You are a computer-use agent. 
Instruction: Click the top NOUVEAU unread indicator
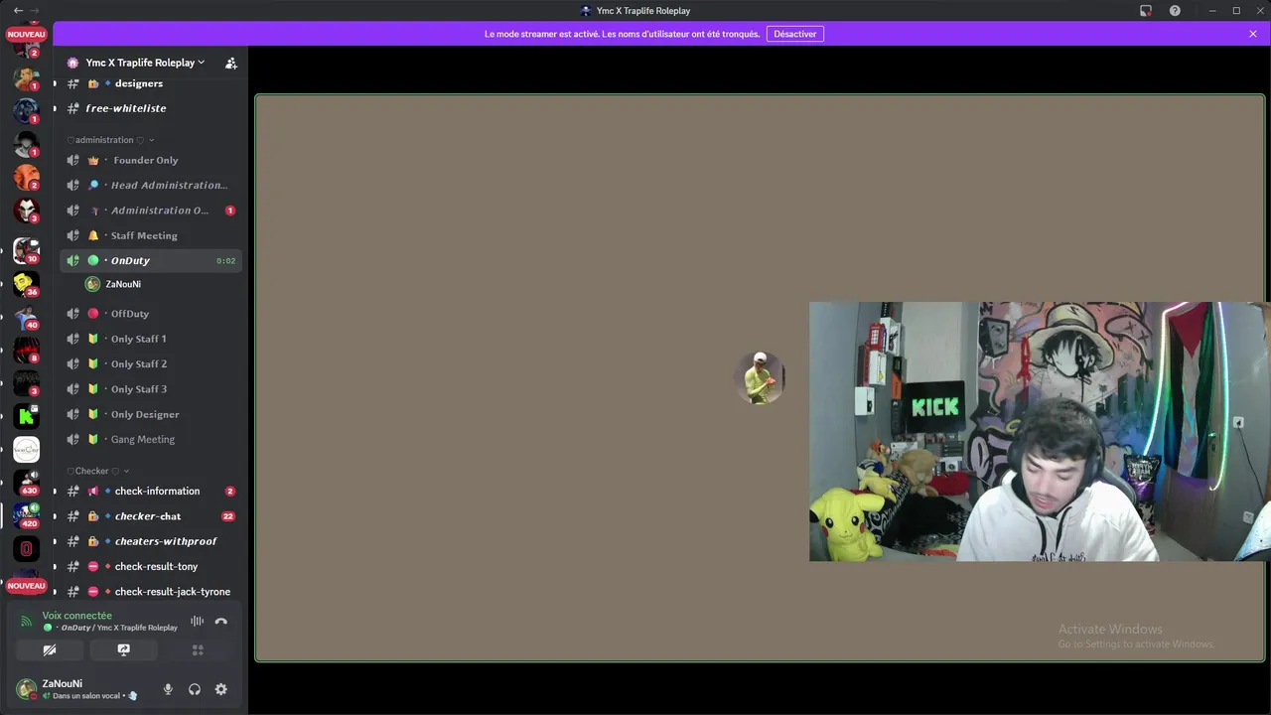coord(27,34)
